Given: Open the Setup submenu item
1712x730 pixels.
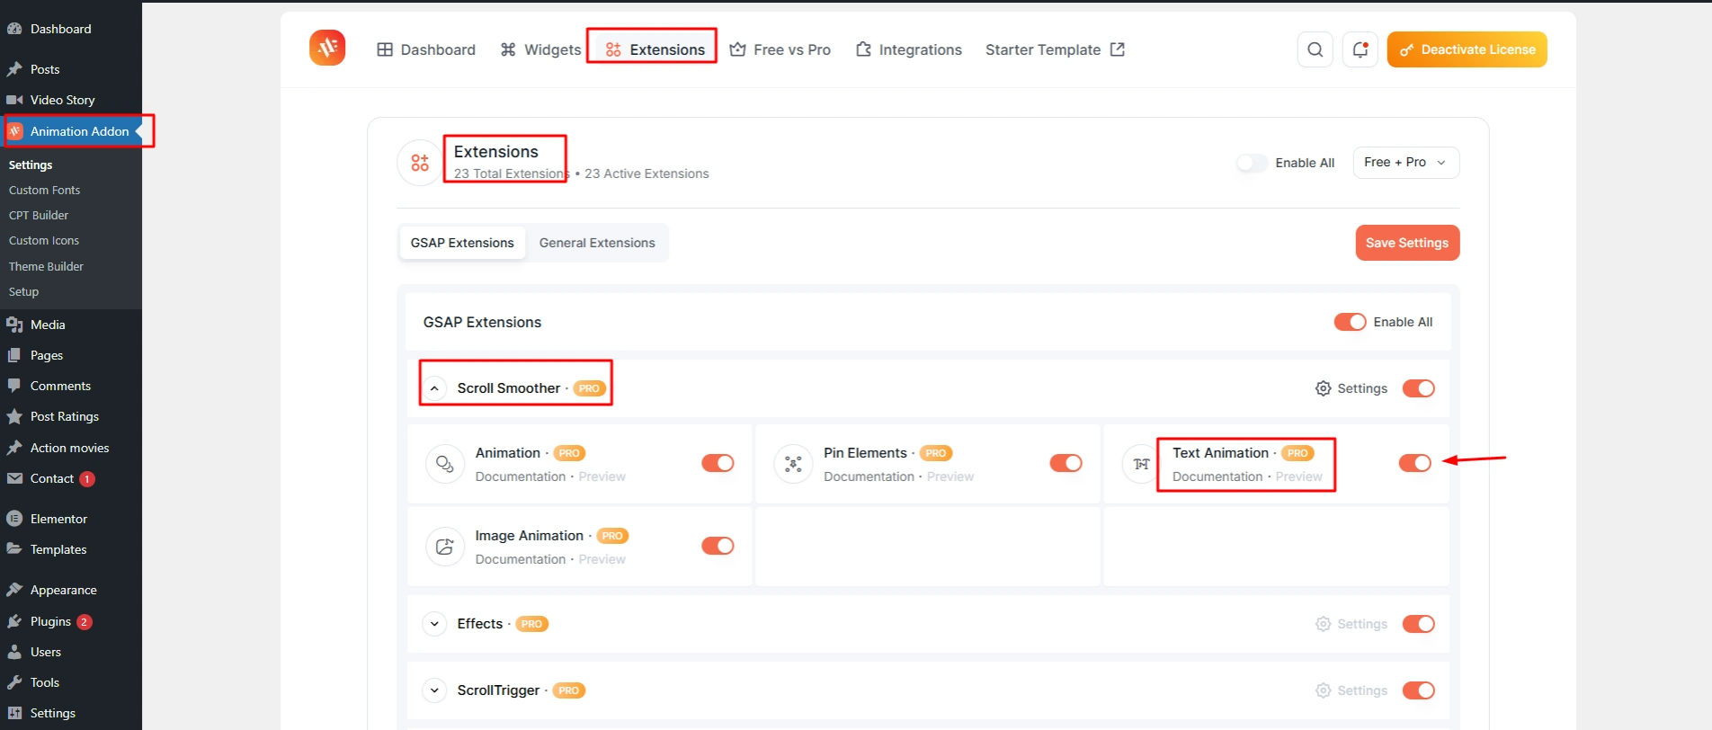Looking at the screenshot, I should [x=23, y=291].
